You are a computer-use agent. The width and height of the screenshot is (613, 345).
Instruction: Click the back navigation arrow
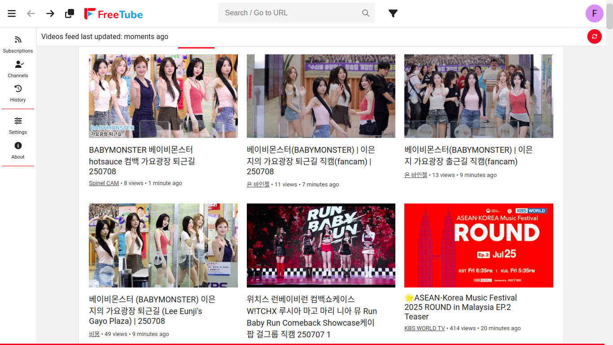point(31,13)
